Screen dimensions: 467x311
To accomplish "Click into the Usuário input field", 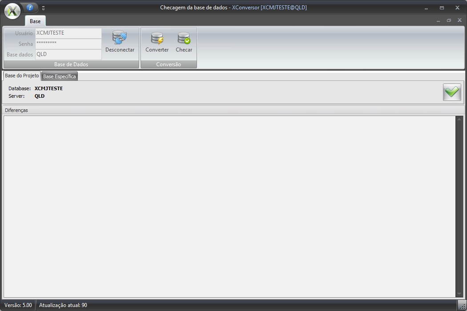I will click(x=68, y=33).
